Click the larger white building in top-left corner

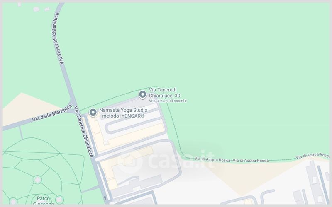click(36, 9)
